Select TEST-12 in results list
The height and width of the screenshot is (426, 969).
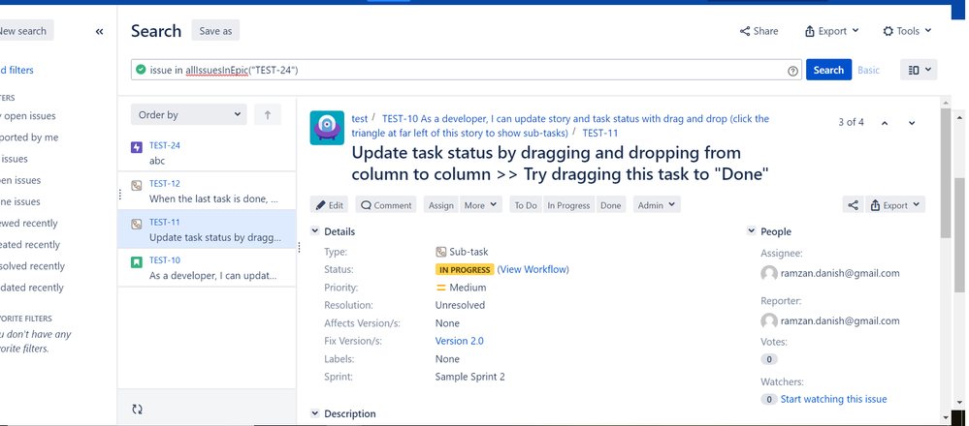tap(207, 191)
